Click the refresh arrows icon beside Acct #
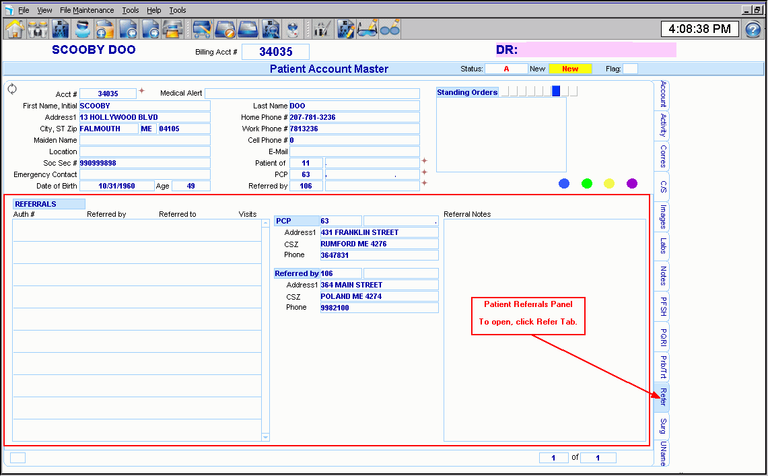 (12, 89)
